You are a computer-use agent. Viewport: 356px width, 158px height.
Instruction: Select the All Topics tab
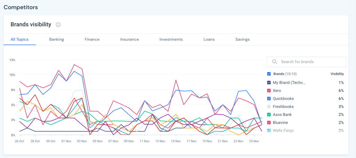[19, 39]
